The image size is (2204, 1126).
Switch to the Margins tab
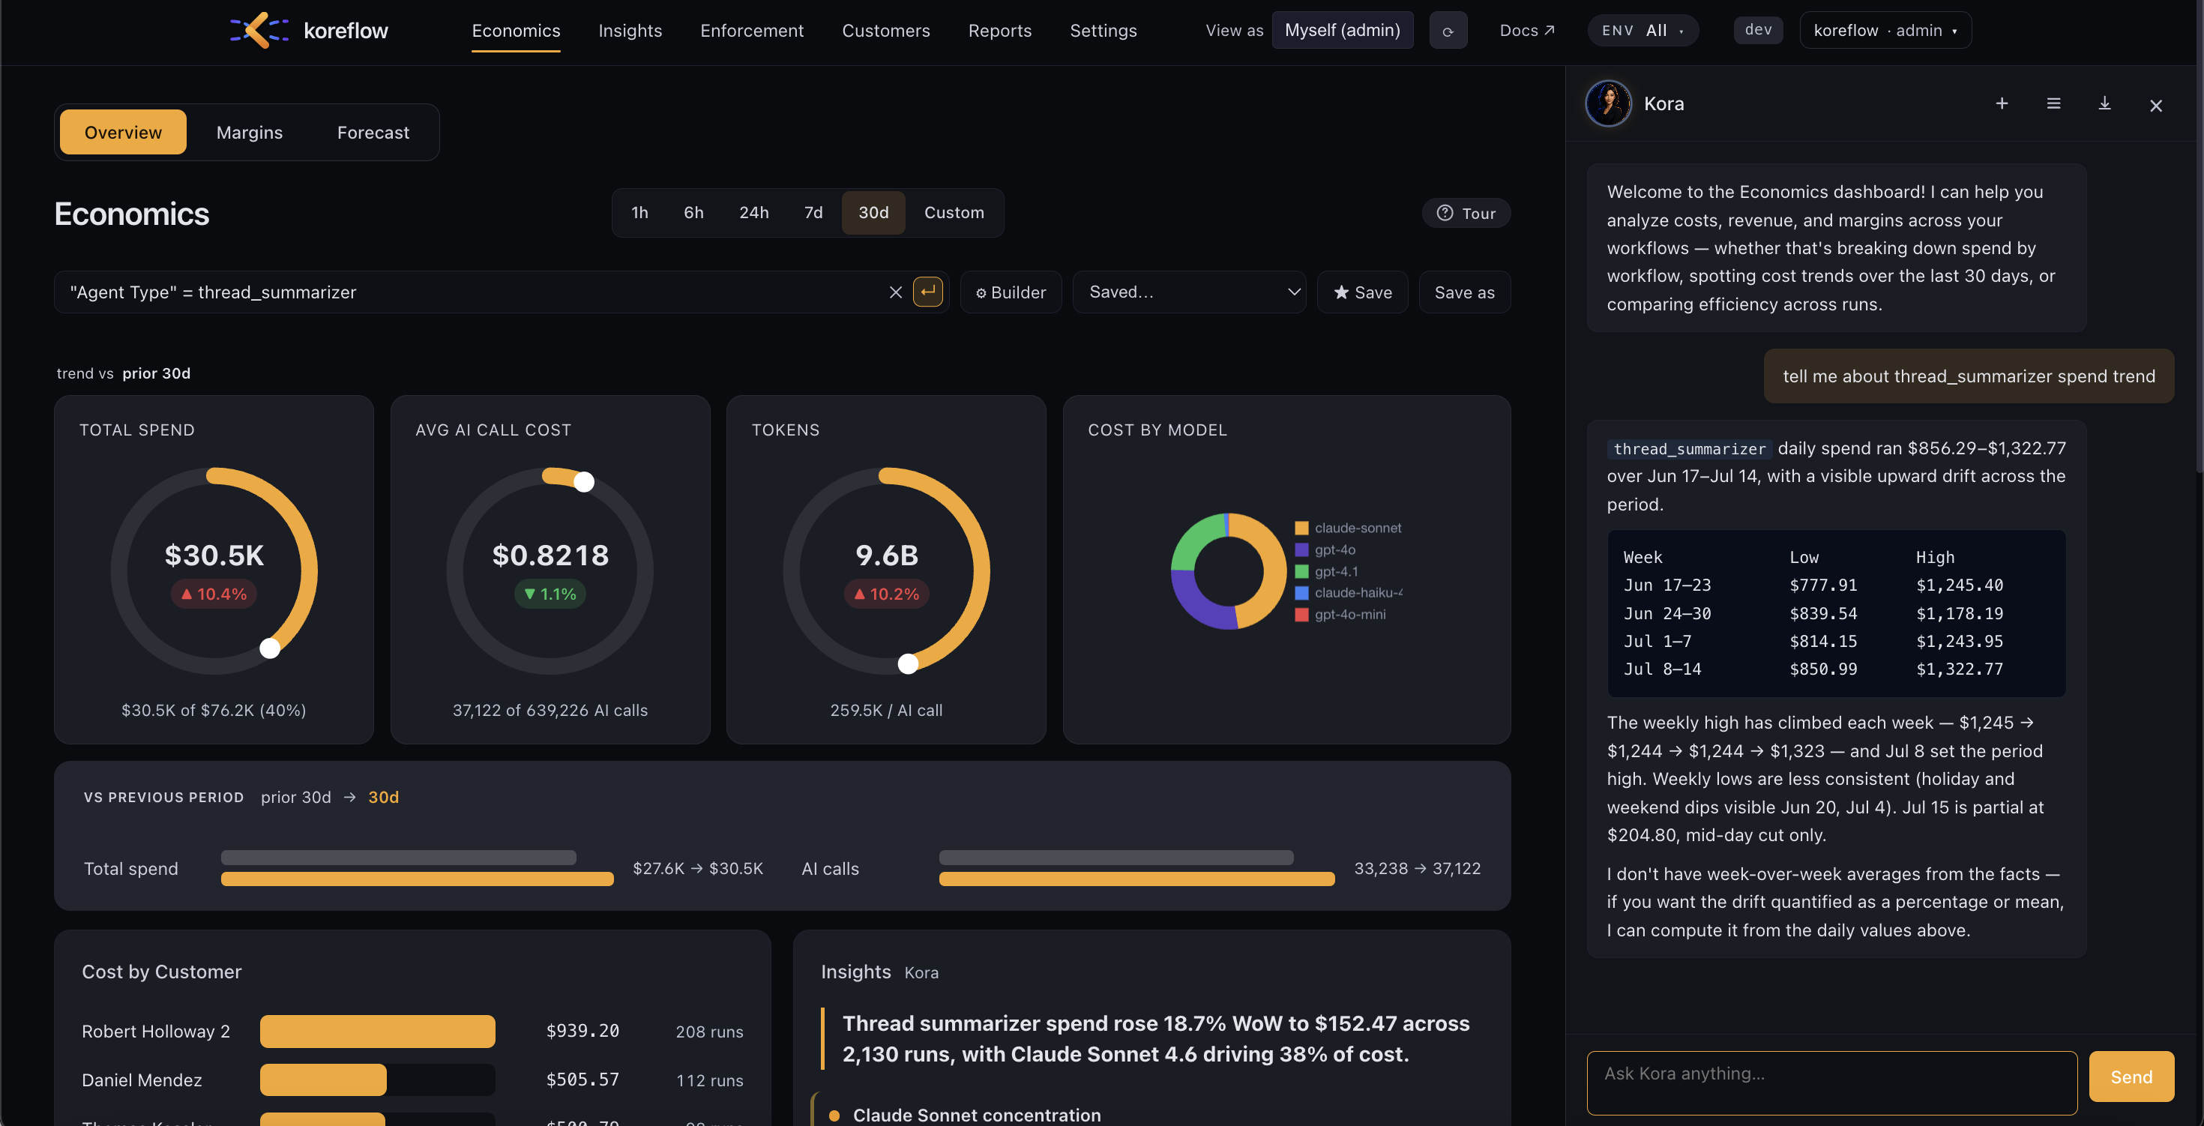[249, 133]
